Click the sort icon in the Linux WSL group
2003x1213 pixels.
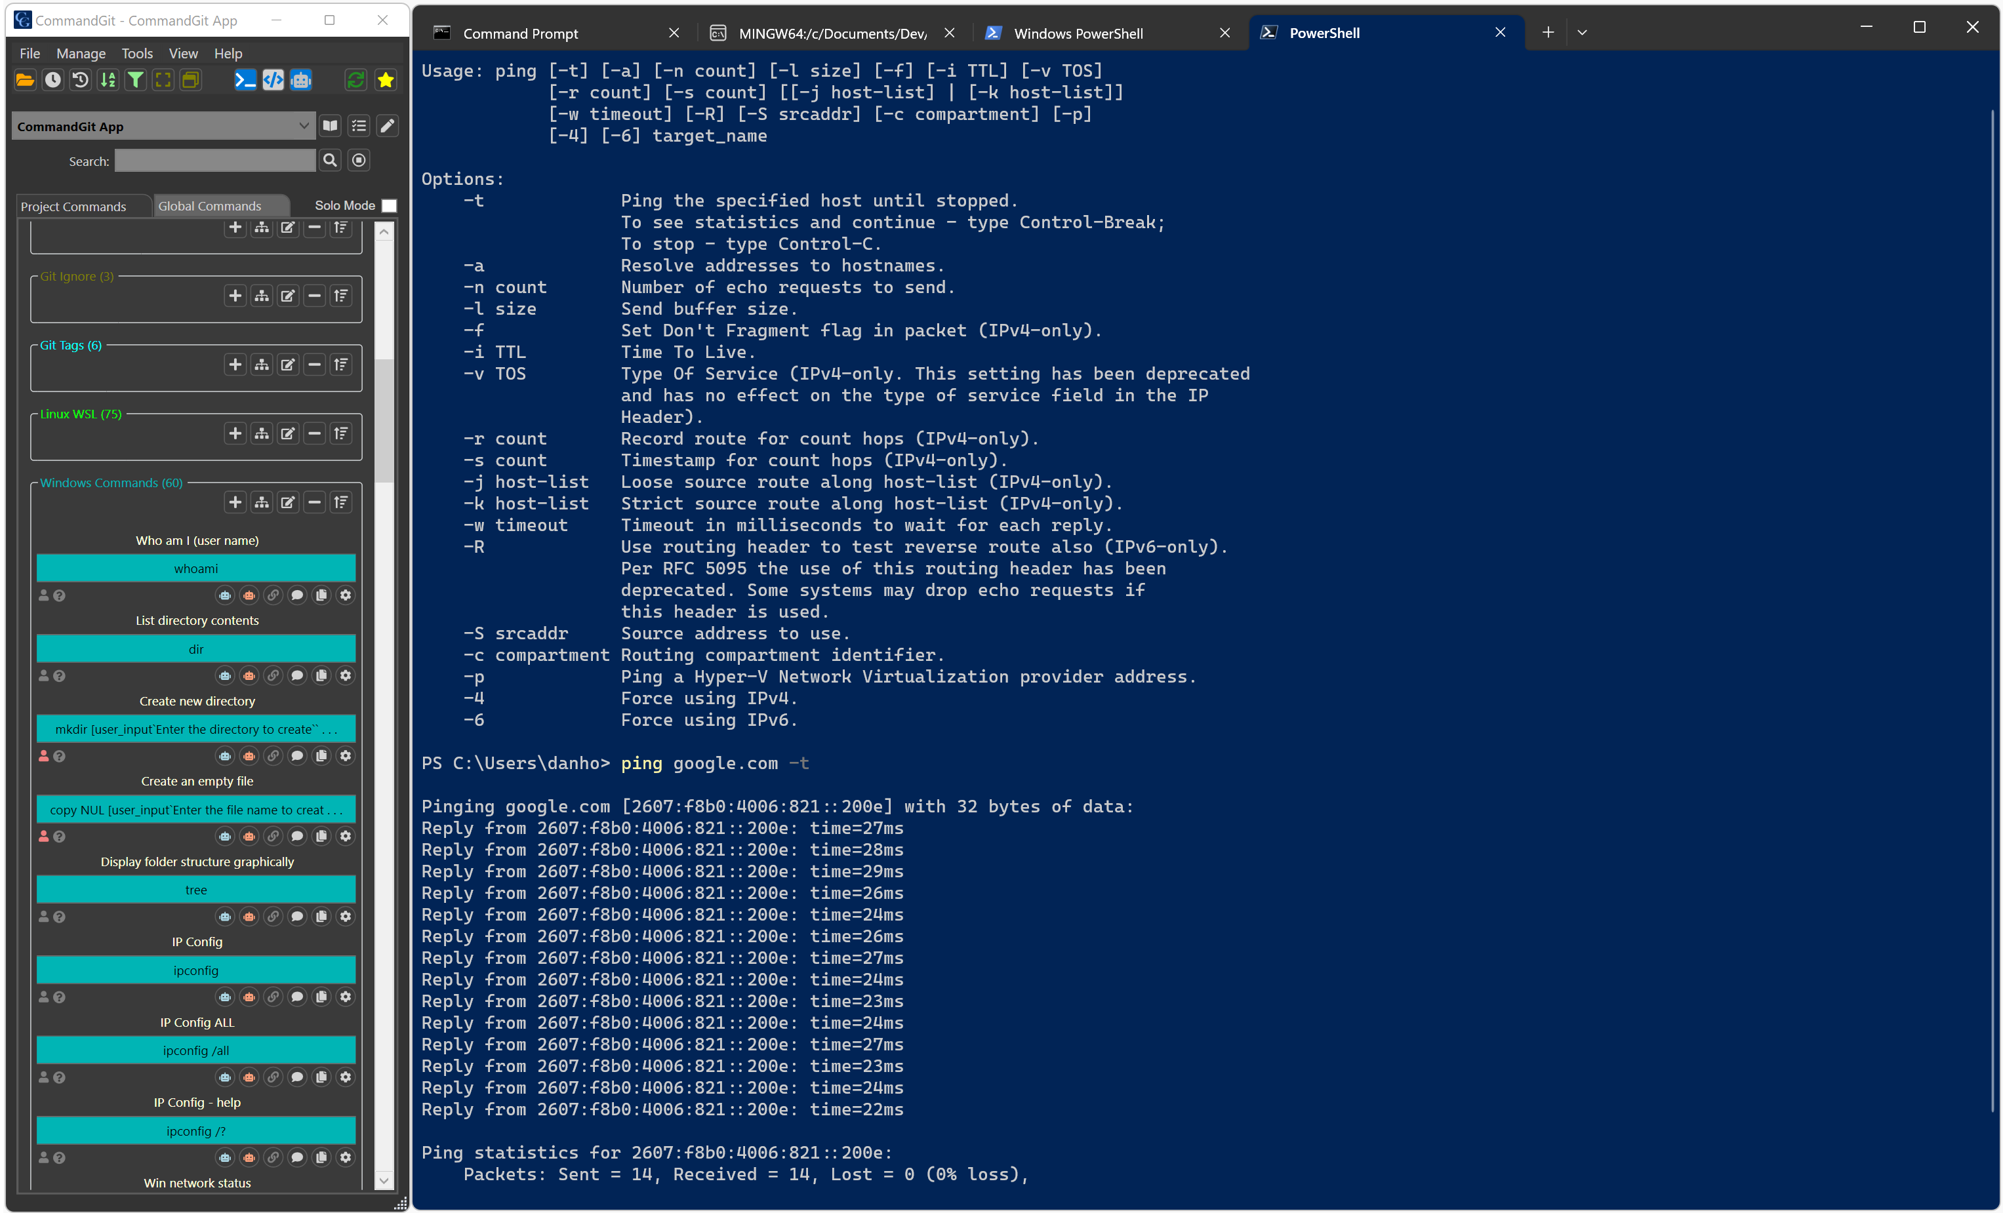point(340,434)
